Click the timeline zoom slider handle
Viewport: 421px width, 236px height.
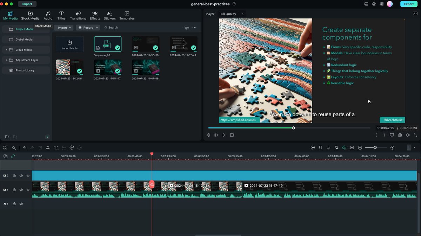(375, 148)
